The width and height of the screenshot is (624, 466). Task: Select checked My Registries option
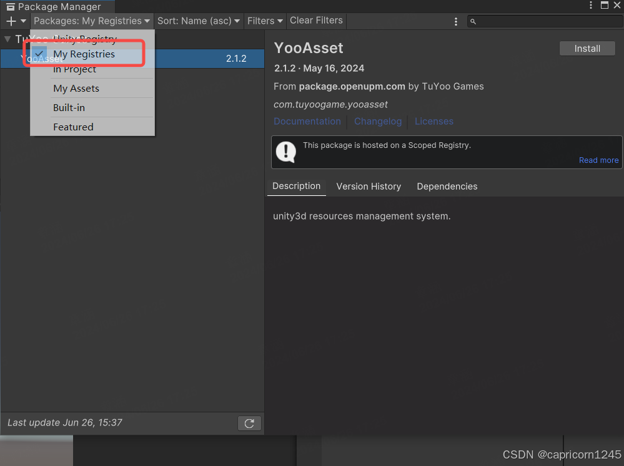point(84,54)
